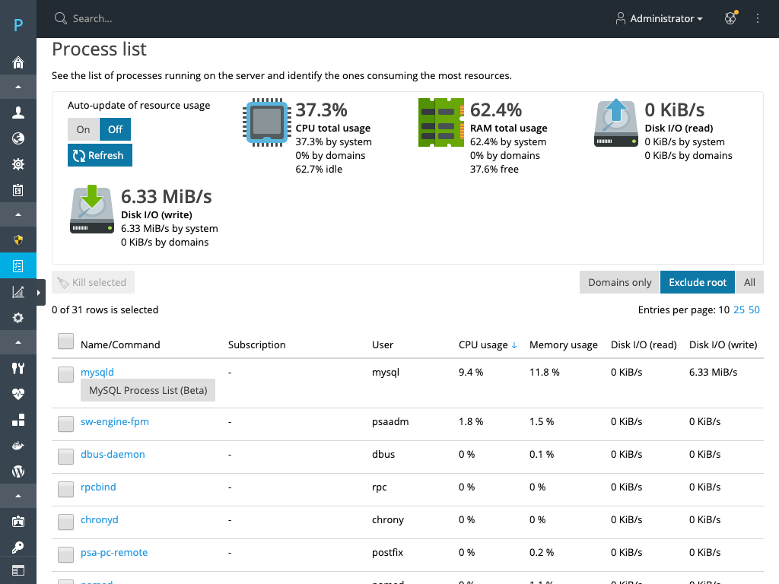Click the notifications icon in the top bar
Screen dimensions: 779x584
[730, 18]
